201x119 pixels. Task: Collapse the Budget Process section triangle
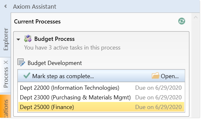[x=18, y=39]
